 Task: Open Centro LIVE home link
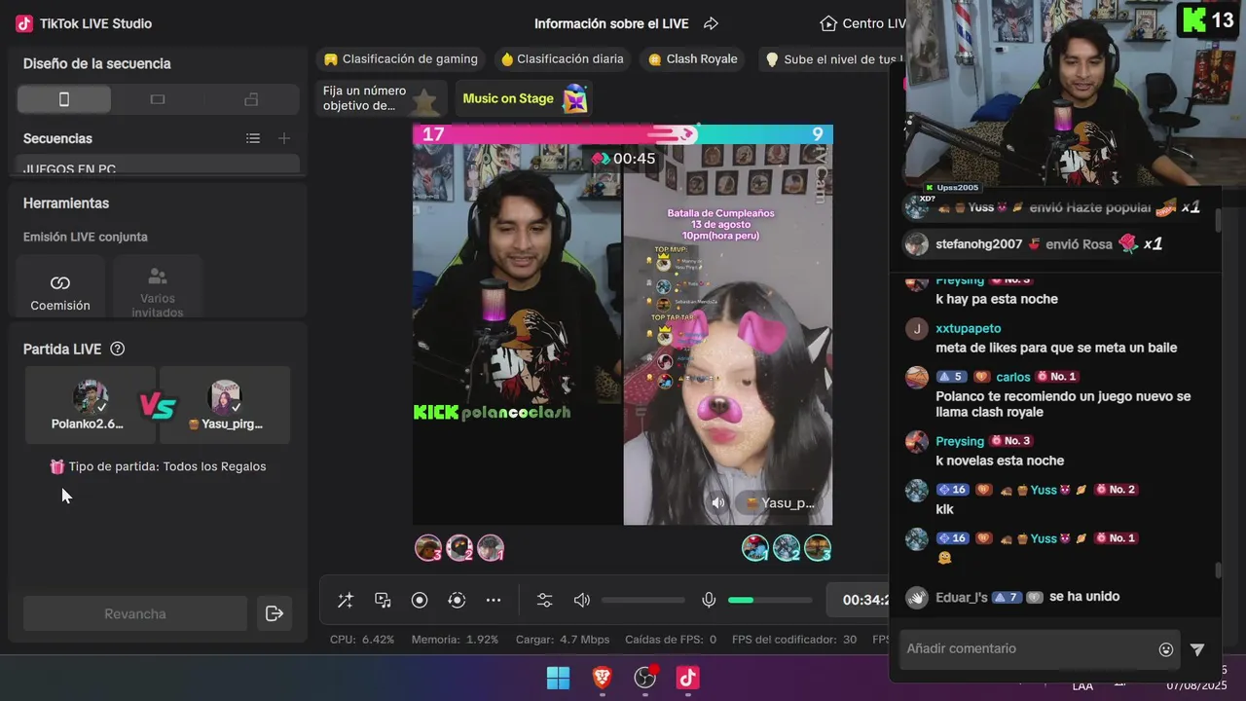click(x=862, y=23)
